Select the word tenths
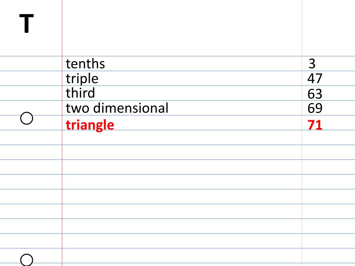 tap(85, 64)
